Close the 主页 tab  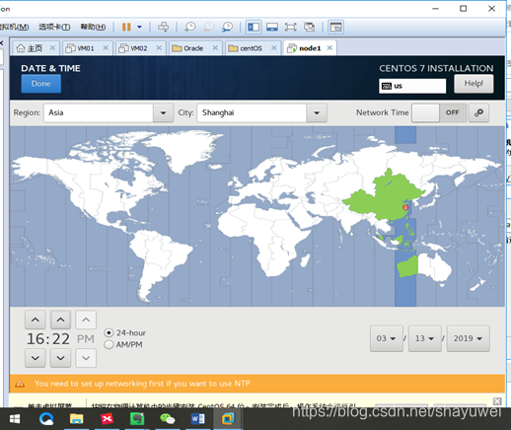52,48
